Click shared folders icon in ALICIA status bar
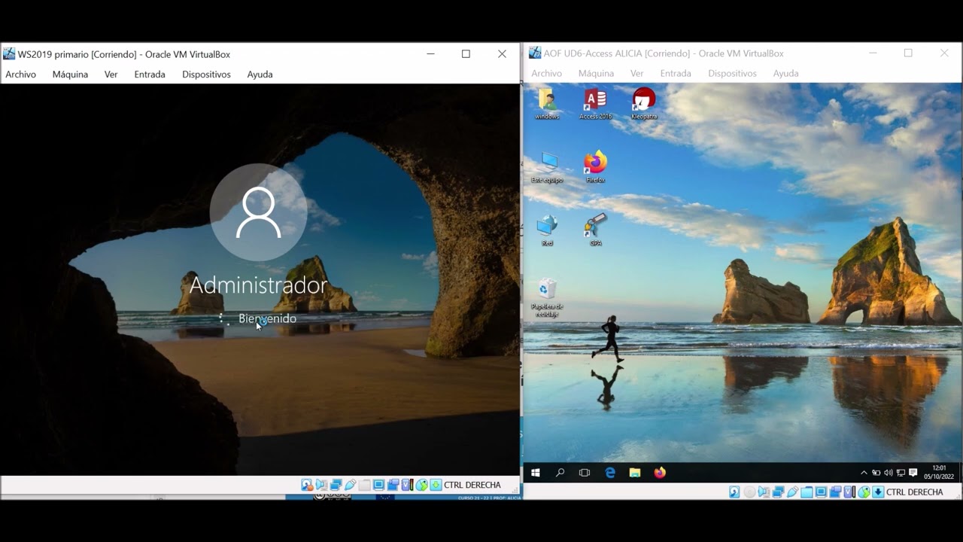 [x=807, y=492]
